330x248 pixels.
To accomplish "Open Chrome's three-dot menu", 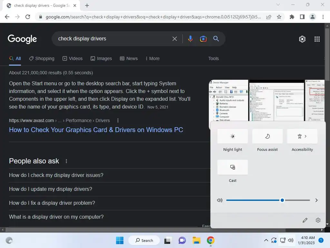I will click(323, 17).
